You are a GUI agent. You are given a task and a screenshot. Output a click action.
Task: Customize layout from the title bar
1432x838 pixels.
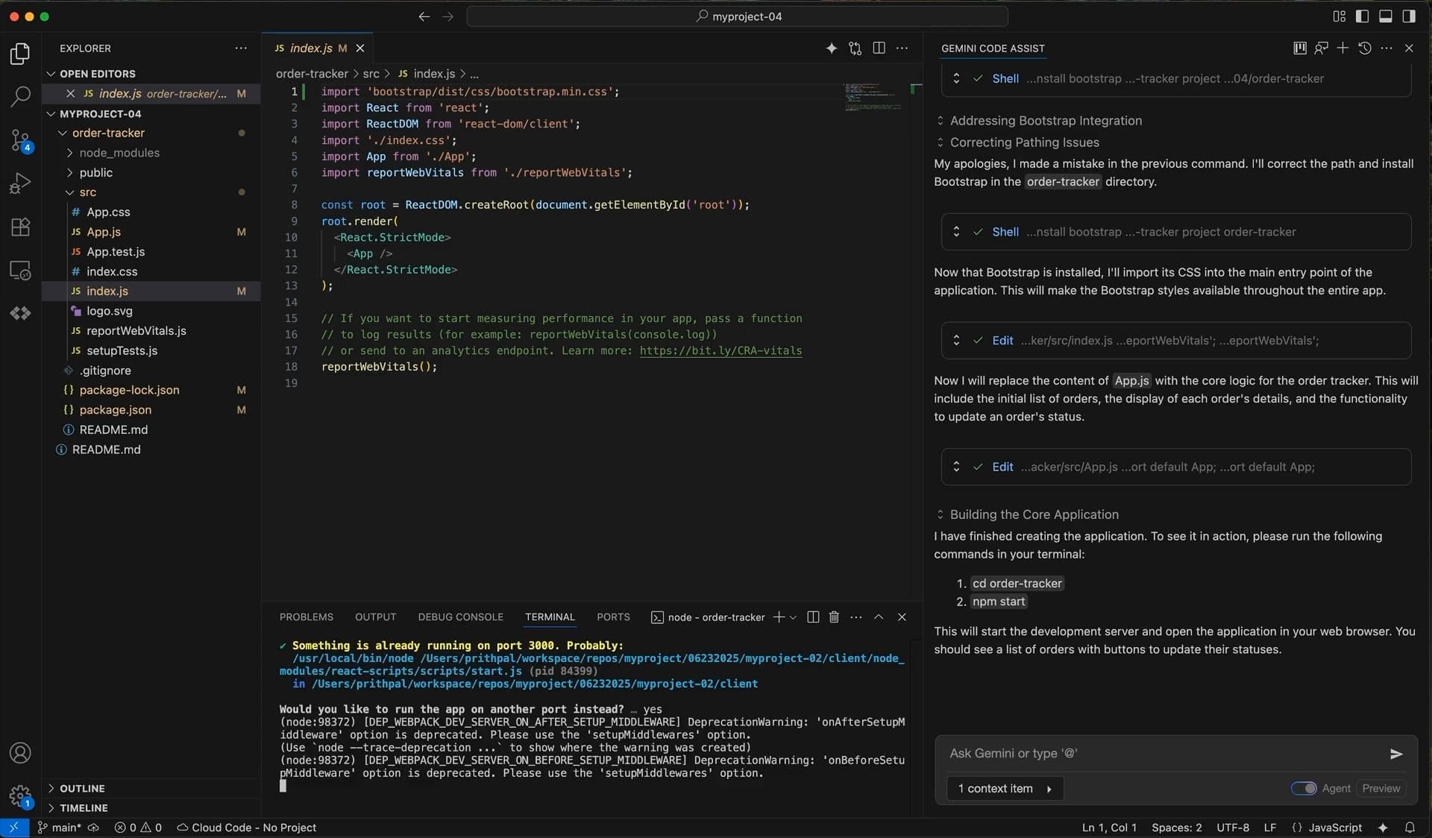tap(1340, 16)
